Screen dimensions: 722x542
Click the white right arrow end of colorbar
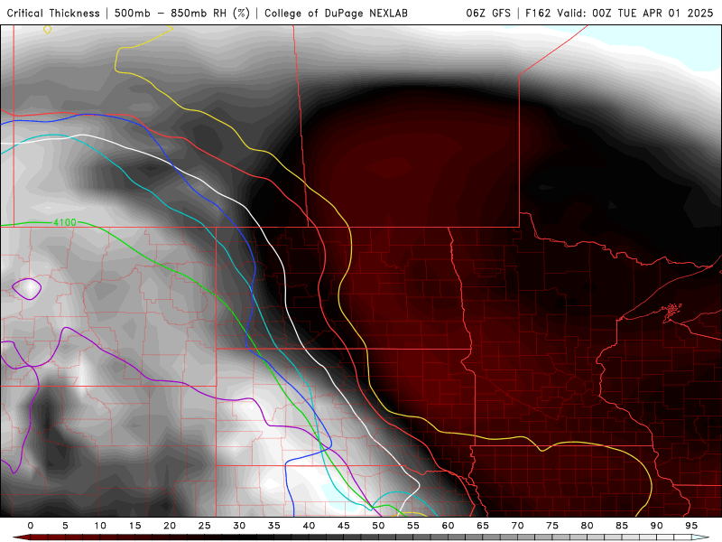pos(700,537)
